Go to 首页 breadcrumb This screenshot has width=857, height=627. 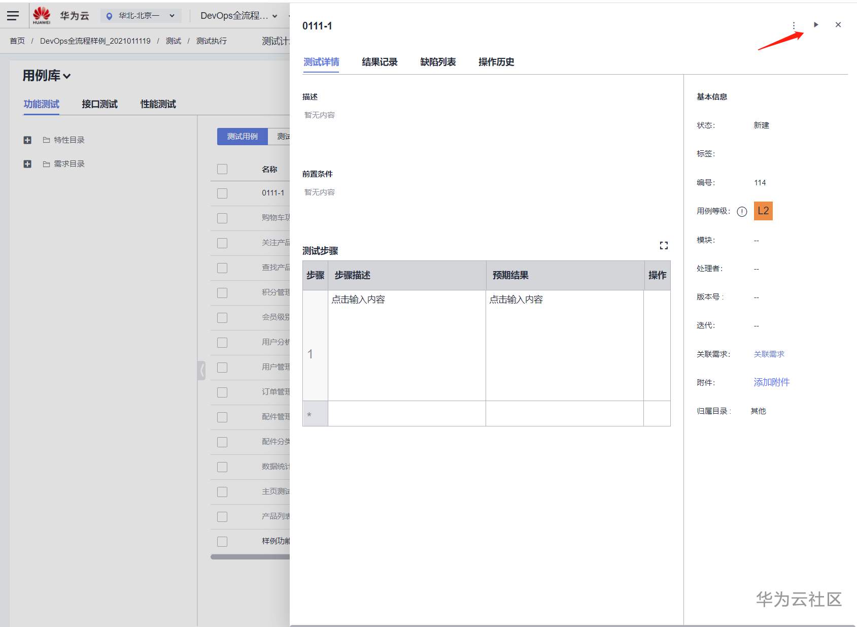17,41
